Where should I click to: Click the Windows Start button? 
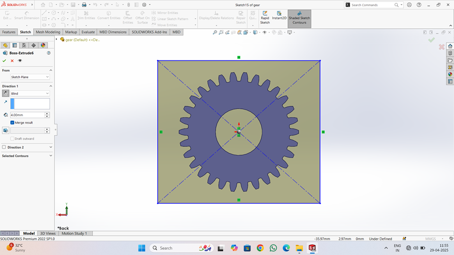pyautogui.click(x=141, y=248)
